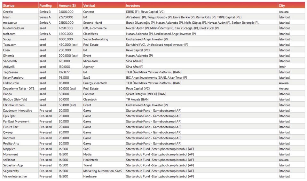This screenshot has height=181, width=307.
Task: Select the buldumbuldum startup cell
Action: click(x=20, y=28)
